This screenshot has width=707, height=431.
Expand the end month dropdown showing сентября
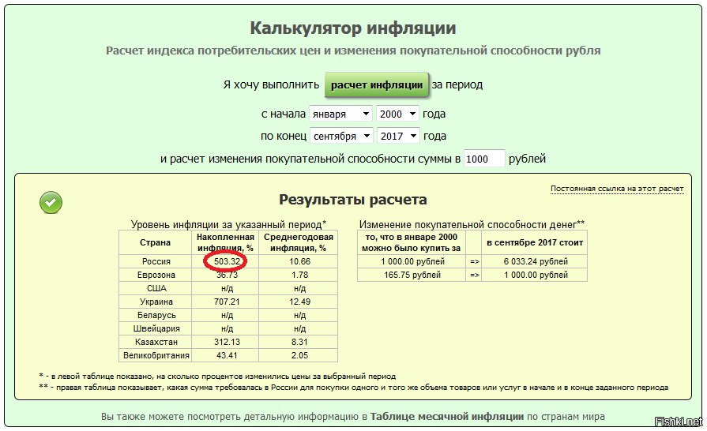(x=340, y=136)
